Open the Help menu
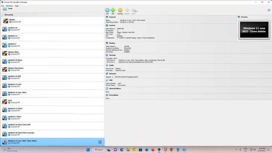Screen dimensions: 272x153 tap(17, 6)
